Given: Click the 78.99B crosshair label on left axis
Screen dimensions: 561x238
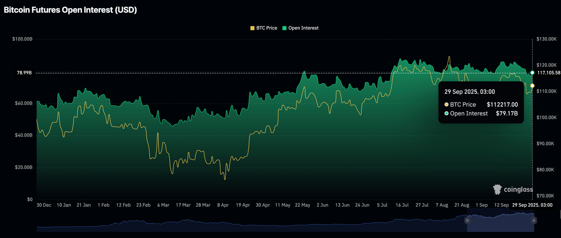Looking at the screenshot, I should tap(24, 73).
